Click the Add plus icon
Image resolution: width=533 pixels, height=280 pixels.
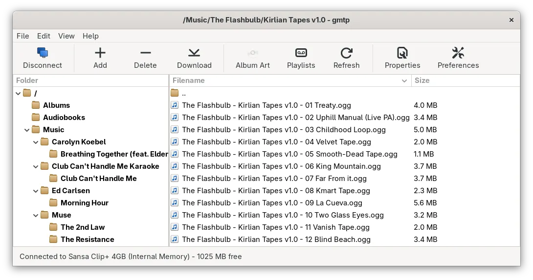pos(100,53)
